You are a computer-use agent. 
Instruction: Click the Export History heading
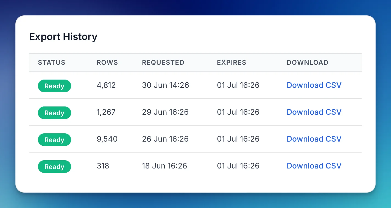63,37
